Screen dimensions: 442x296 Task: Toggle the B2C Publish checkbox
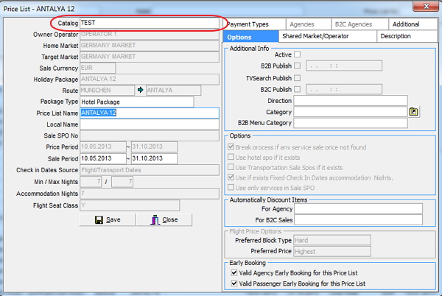click(x=298, y=89)
